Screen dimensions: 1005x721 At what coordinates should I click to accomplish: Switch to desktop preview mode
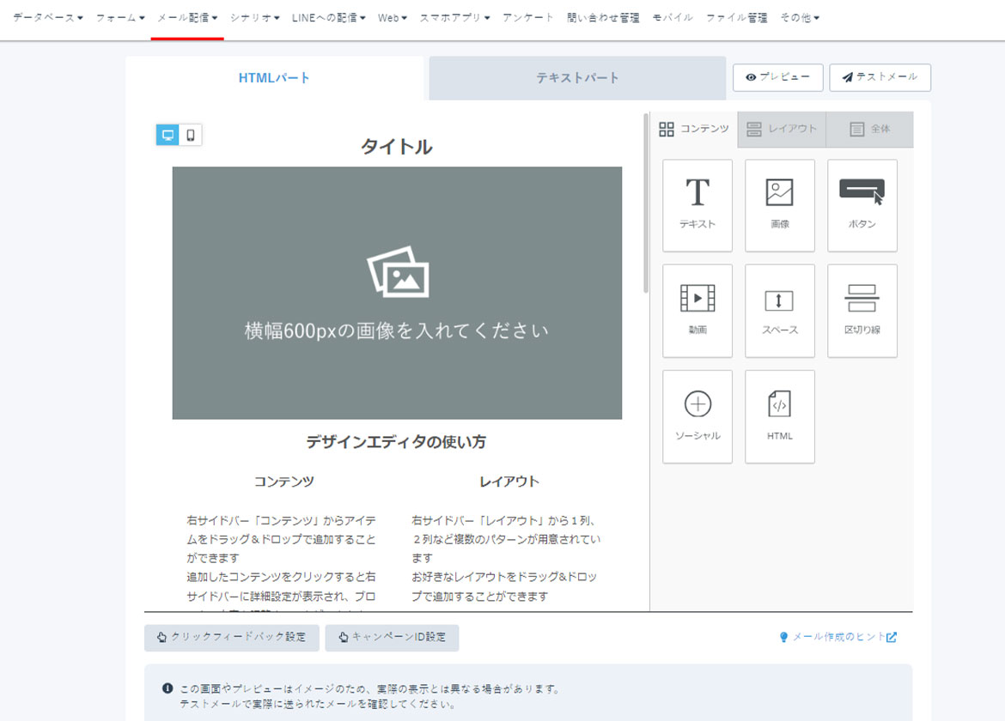point(167,135)
